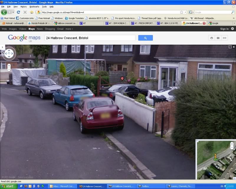The height and width of the screenshot is (189, 236).
Task: Rotate Street View left with left arrow
Action: 6,53
